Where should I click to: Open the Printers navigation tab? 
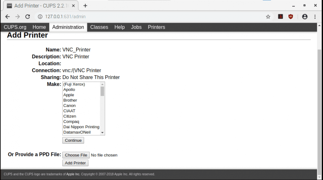(156, 27)
